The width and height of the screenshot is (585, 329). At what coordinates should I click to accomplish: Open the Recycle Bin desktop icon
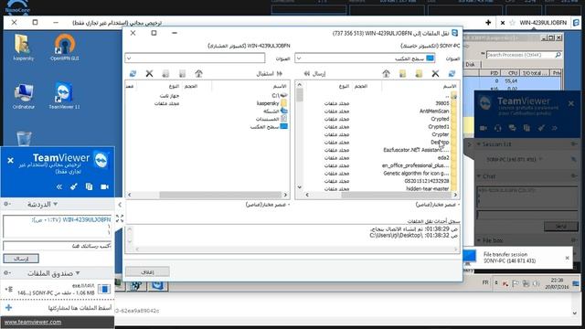[24, 138]
